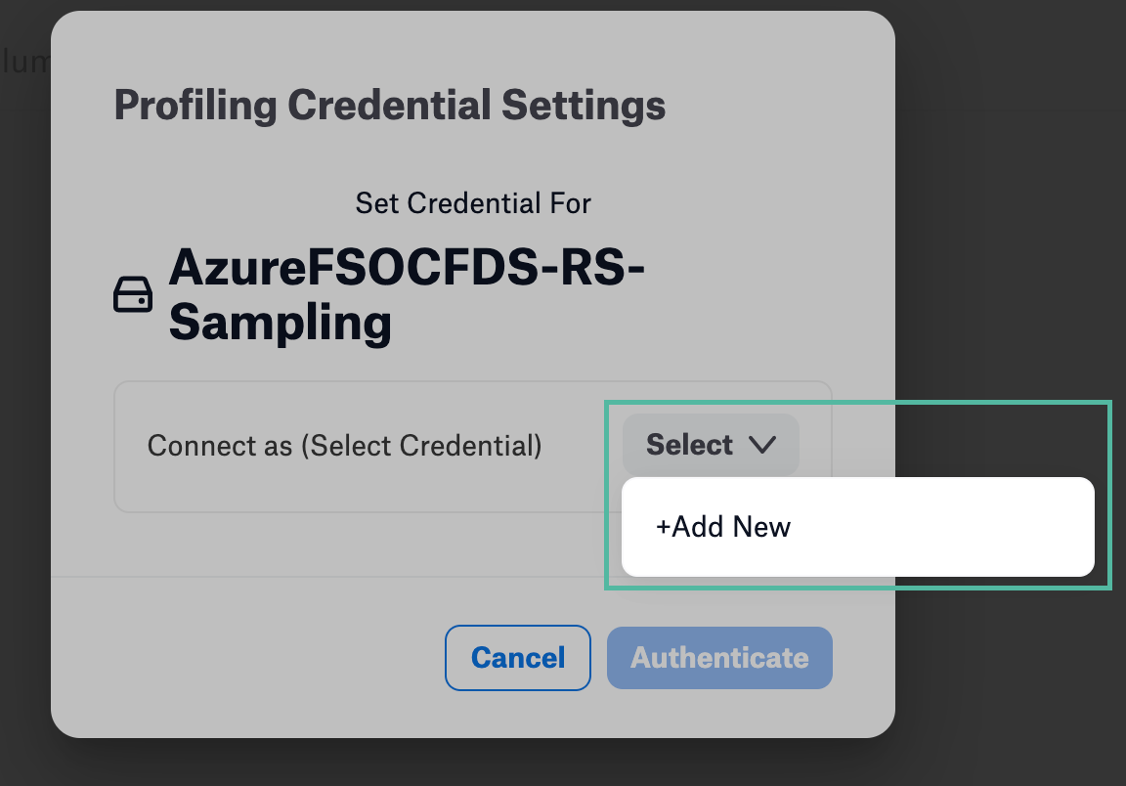The width and height of the screenshot is (1126, 786).
Task: Select the AzureFSOCFDS-RS- data source name text
Action: 407,267
